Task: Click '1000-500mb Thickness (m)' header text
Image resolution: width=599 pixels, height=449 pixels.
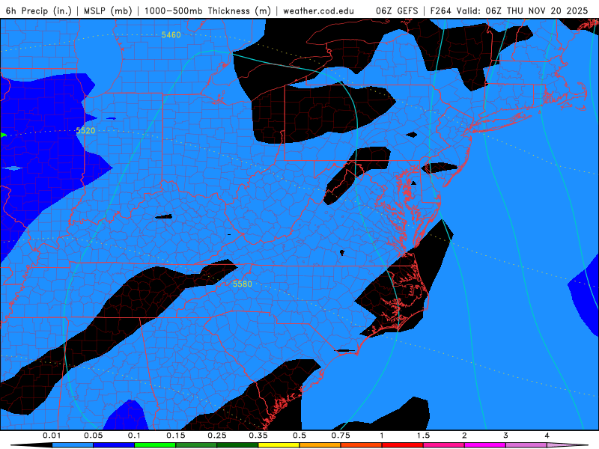Action: tap(207, 10)
